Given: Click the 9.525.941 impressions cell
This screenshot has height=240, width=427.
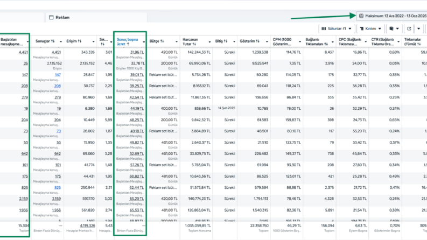Looking at the screenshot, I should 260,63.
